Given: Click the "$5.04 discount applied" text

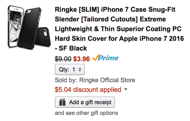Looking at the screenshot, I should point(88,90).
